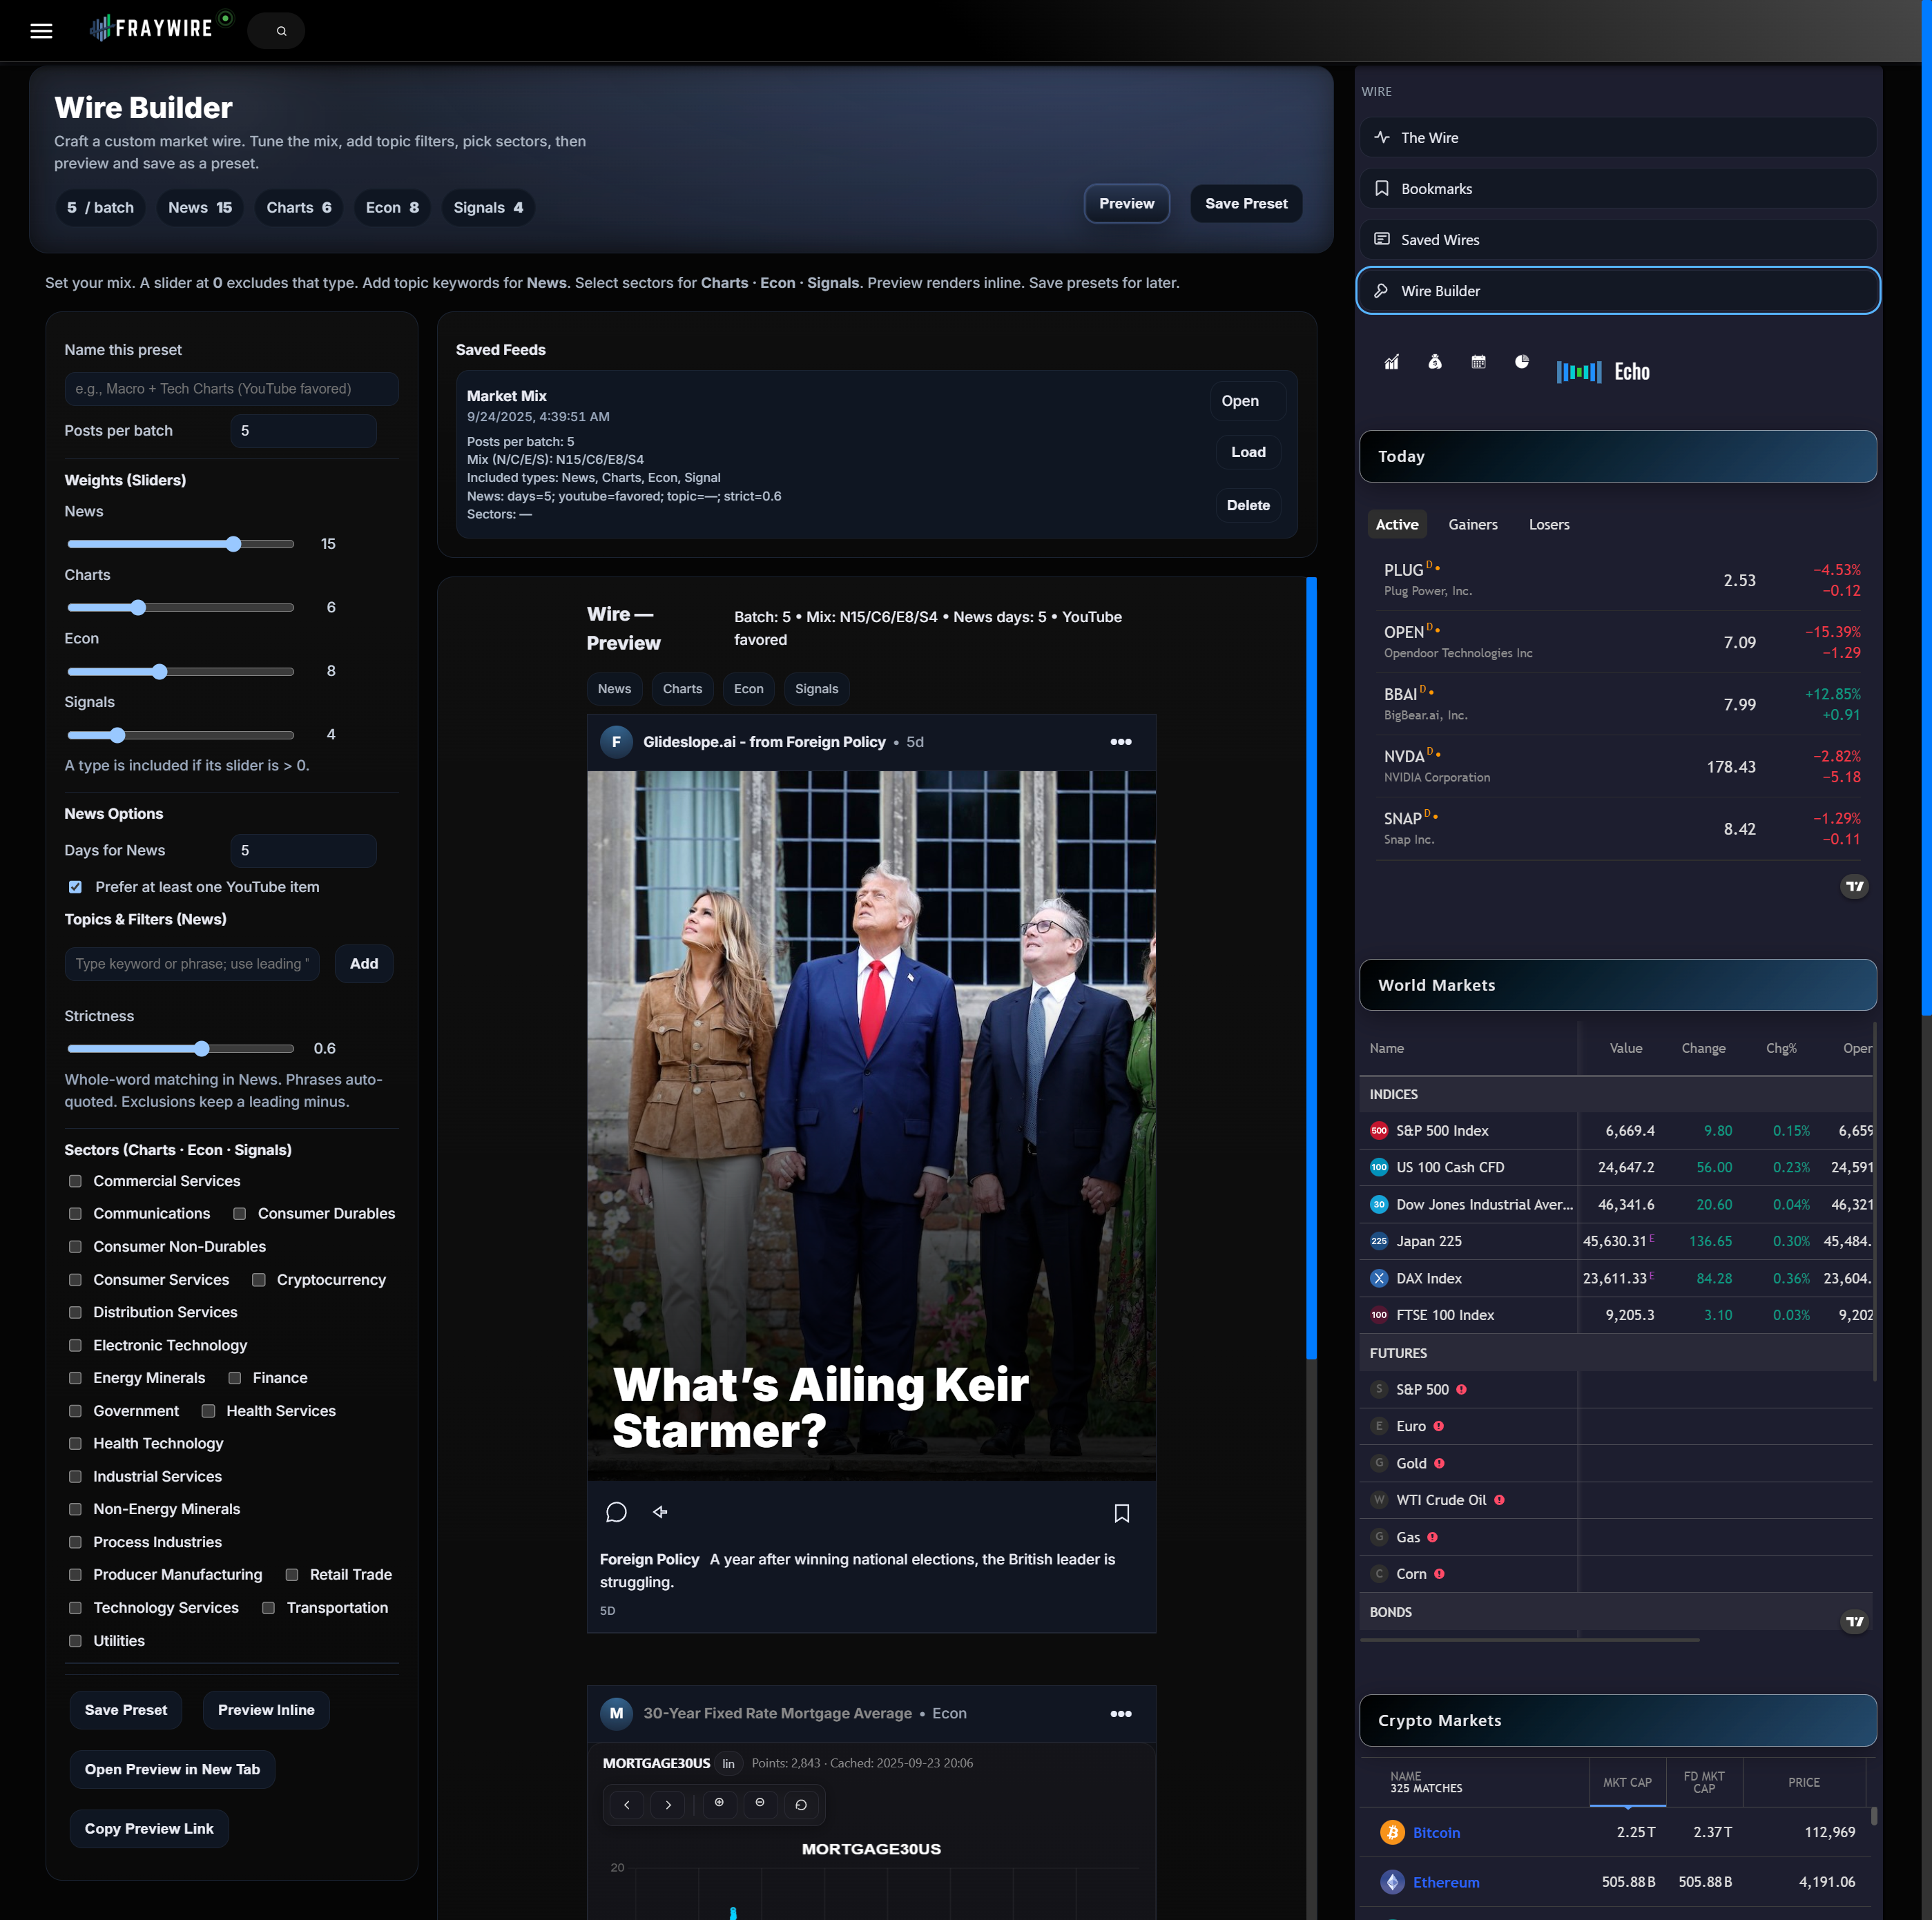Image resolution: width=1932 pixels, height=1920 pixels.
Task: Adjust the Strictness slider handle
Action: pos(202,1049)
